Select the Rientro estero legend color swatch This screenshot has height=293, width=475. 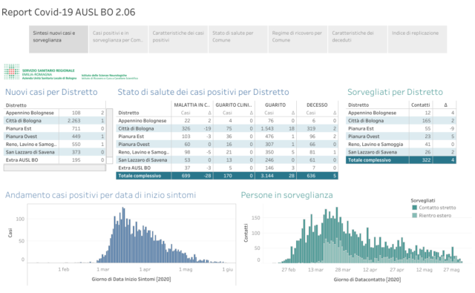click(x=414, y=216)
